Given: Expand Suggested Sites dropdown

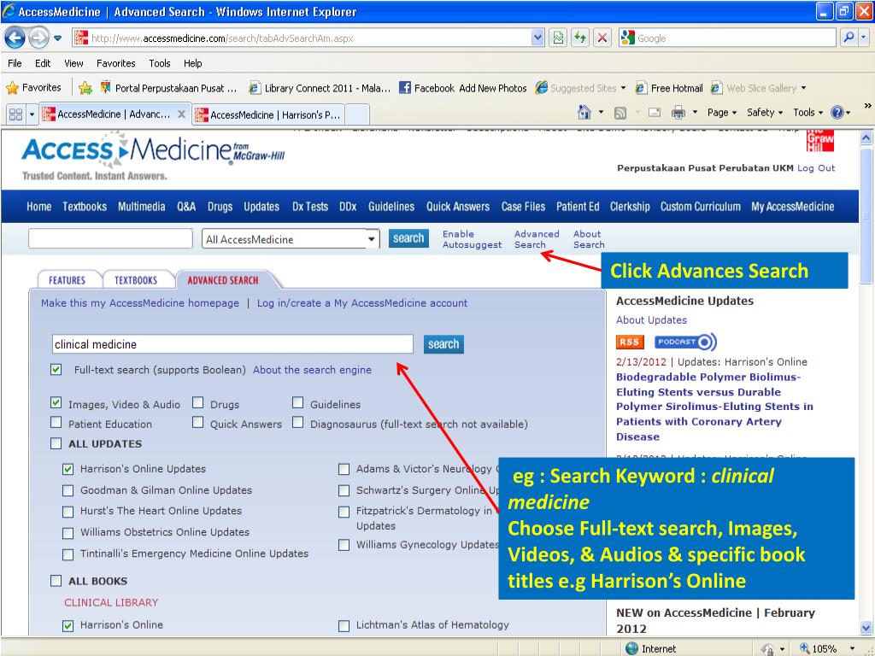Looking at the screenshot, I should pyautogui.click(x=623, y=88).
